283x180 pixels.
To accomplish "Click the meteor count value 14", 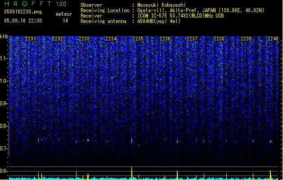I will [x=66, y=21].
